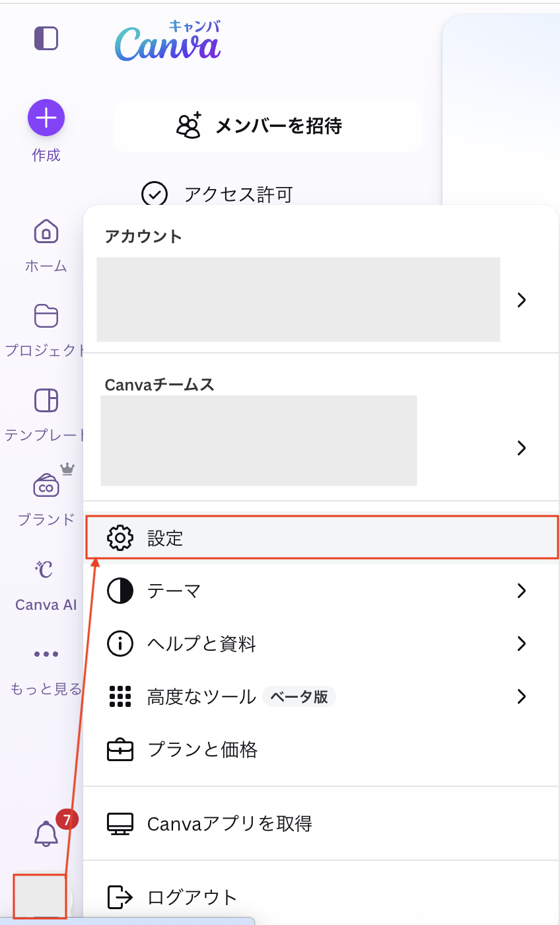This screenshot has width=560, height=925.
Task: Open the テーマ menu item
Action: 321,591
